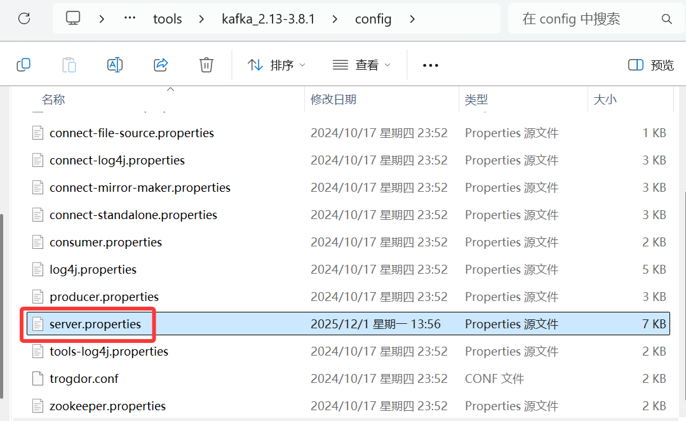Expand chevron after config in breadcrumb
This screenshot has height=421, width=686.
coord(412,19)
